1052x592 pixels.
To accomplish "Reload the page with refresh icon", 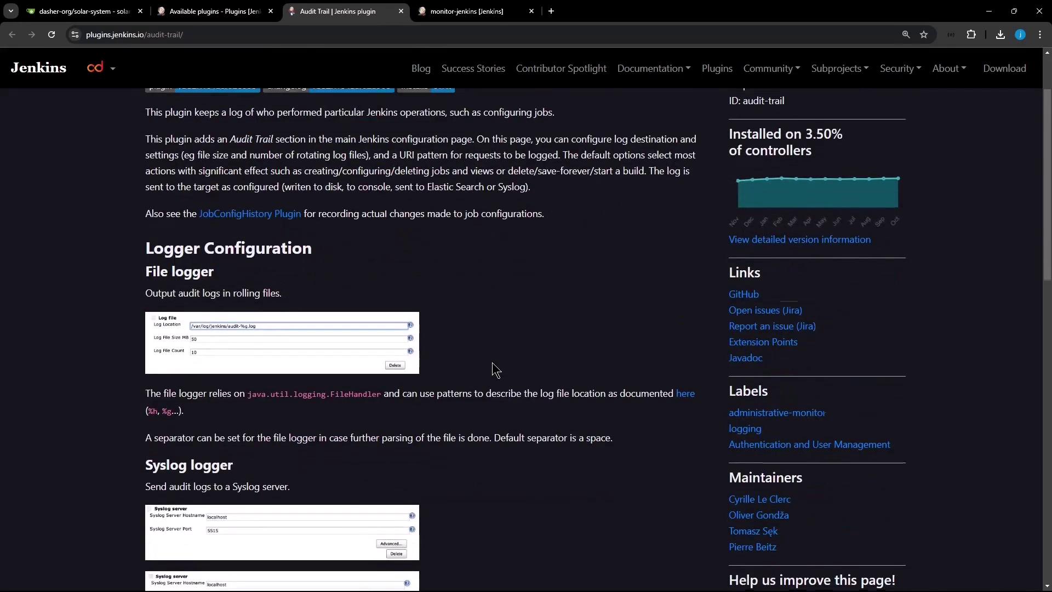I will pos(52,35).
